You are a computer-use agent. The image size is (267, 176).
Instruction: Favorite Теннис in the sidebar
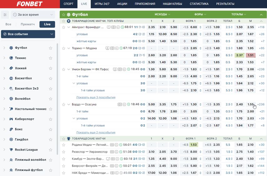pyautogui.click(x=51, y=58)
